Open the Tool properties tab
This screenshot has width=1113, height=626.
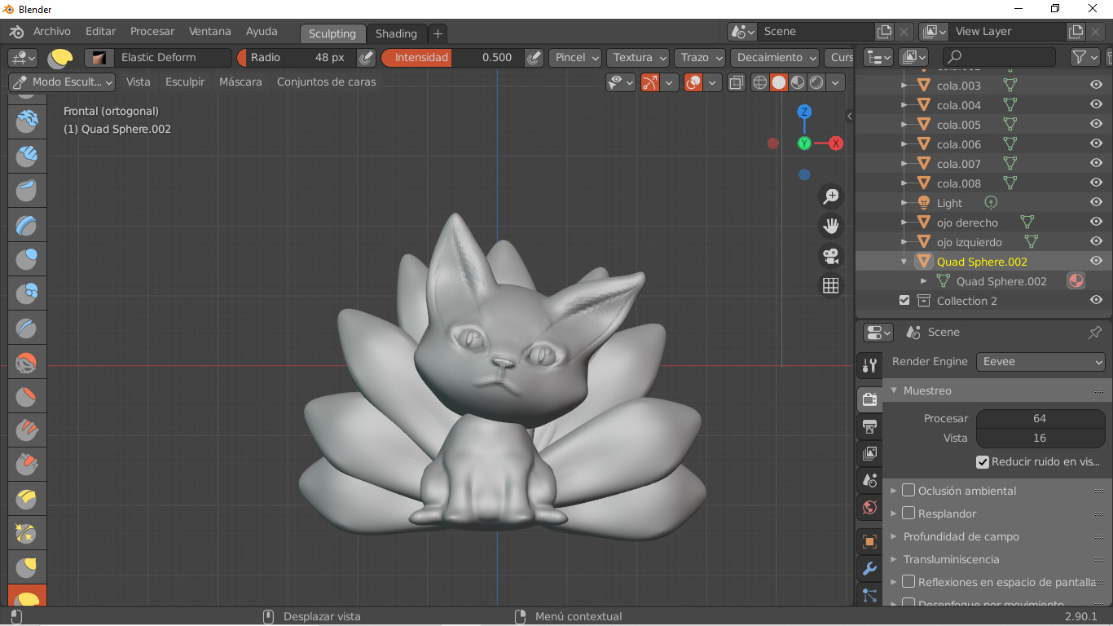click(x=869, y=365)
